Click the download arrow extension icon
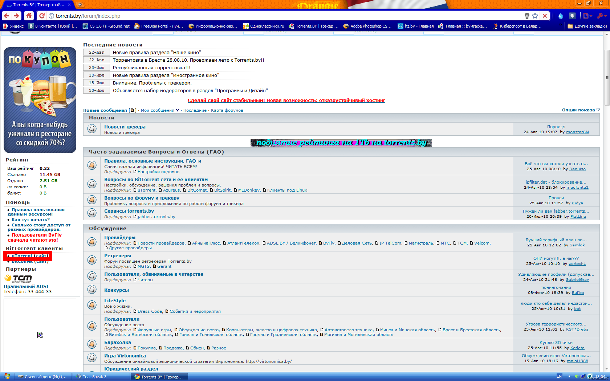Viewport: 610px width, 381px height. pyautogui.click(x=572, y=16)
